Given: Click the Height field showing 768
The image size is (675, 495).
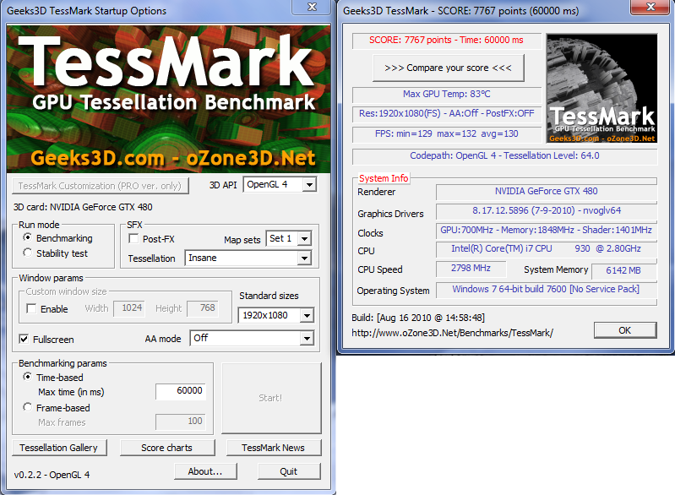Looking at the screenshot, I should pos(203,308).
